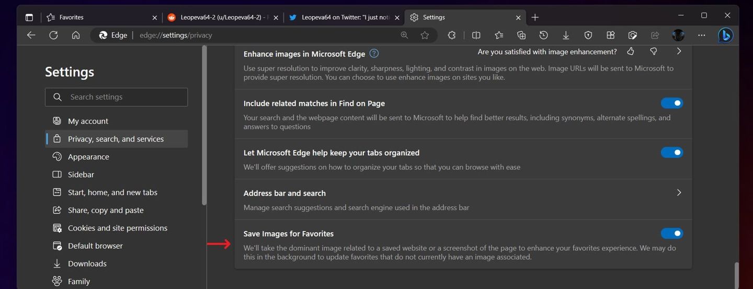Screen dimensions: 753x289
Task: Go to the Home page icon
Action: click(x=76, y=35)
